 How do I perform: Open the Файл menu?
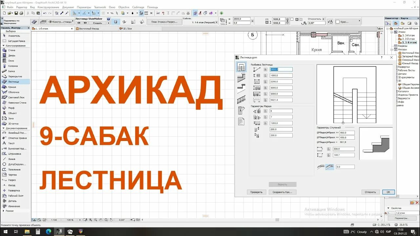[x=10, y=7]
